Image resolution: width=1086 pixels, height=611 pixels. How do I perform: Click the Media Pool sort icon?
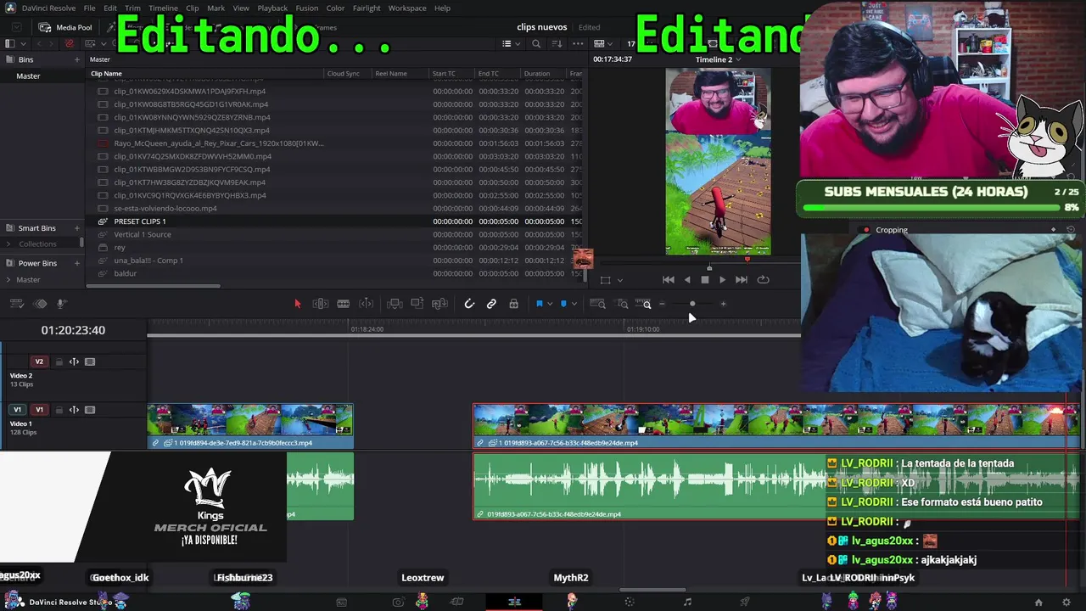(x=557, y=43)
